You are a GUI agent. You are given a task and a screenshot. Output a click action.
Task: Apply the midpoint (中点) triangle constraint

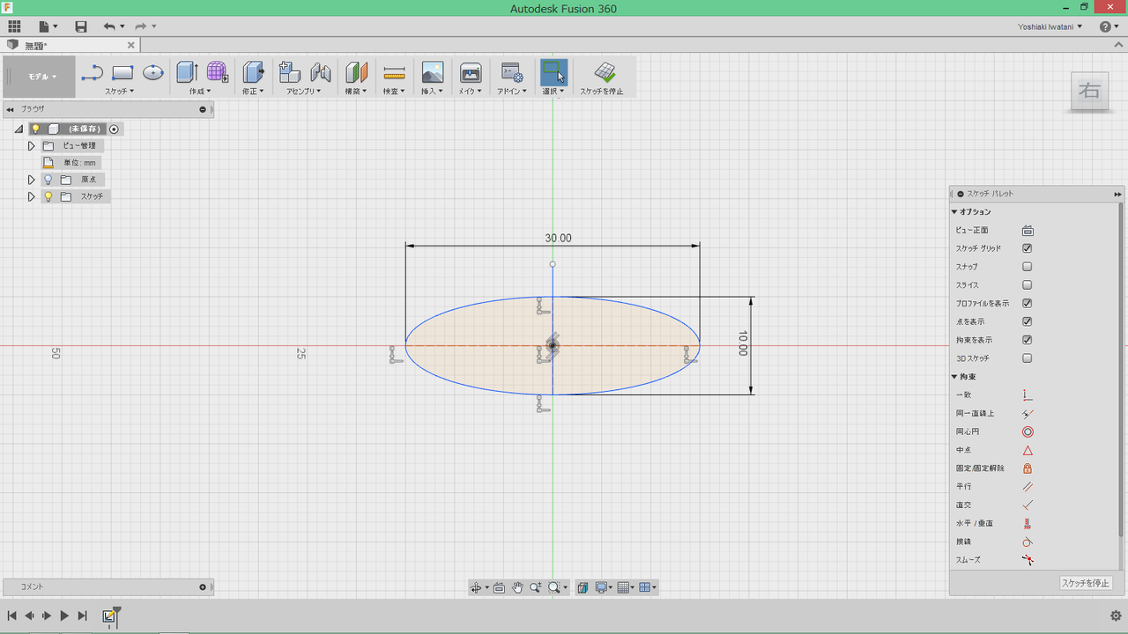[1028, 450]
